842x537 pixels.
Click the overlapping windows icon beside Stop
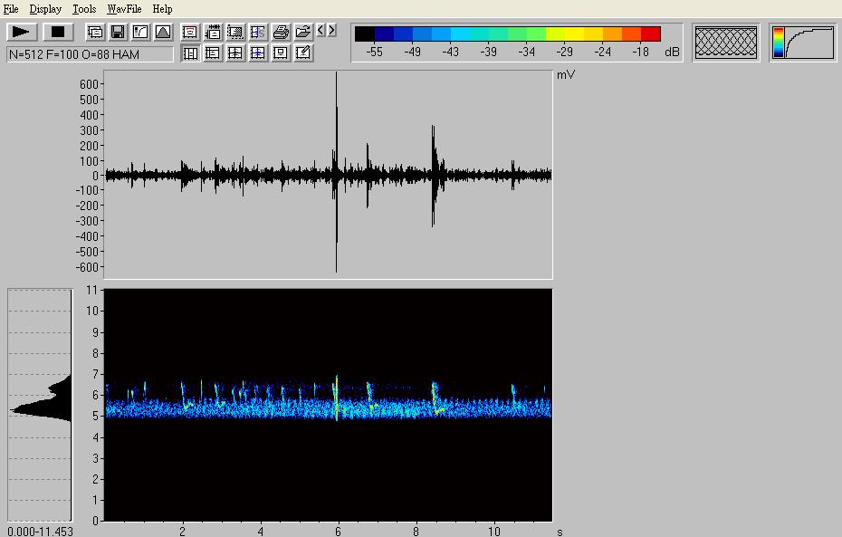tap(95, 32)
